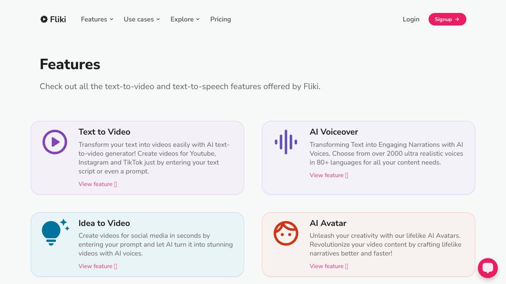The width and height of the screenshot is (506, 284).
Task: Click the red face AI Avatar icon
Action: coord(286,233)
